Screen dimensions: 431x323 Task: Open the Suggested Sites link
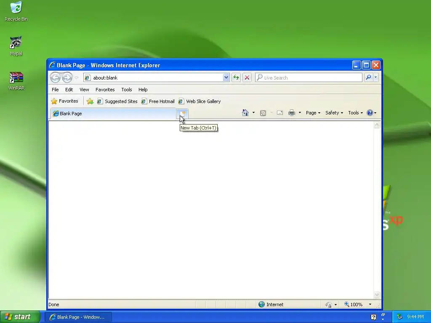click(117, 101)
